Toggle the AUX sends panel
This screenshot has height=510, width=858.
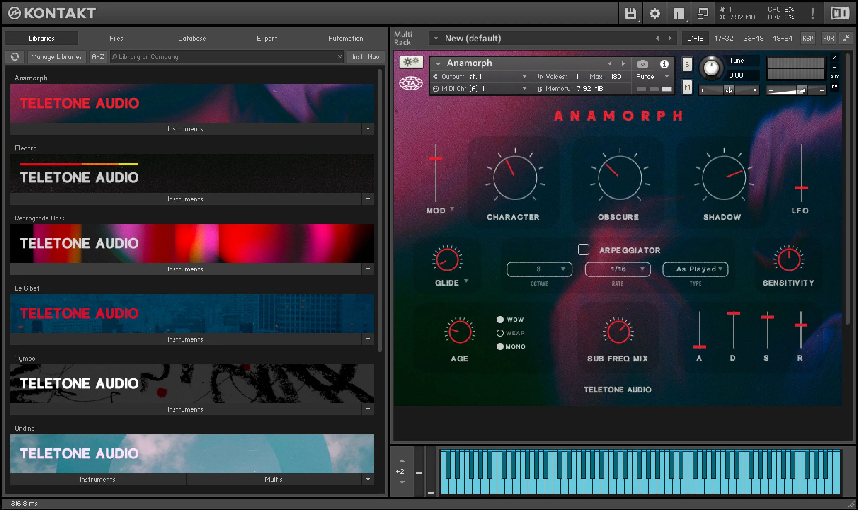pyautogui.click(x=828, y=38)
